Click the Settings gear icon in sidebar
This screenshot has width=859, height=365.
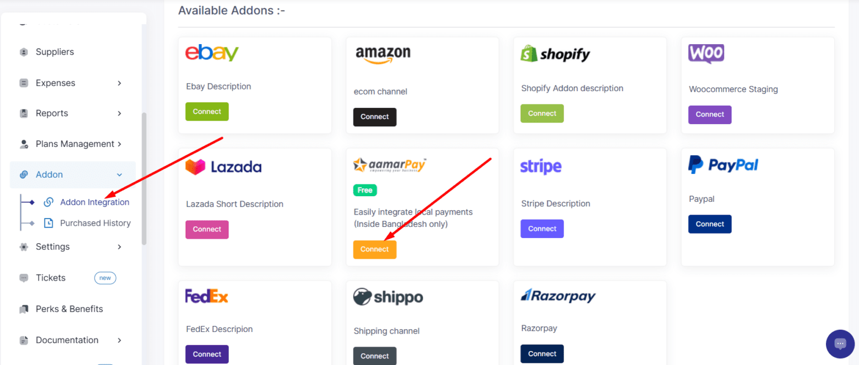pyautogui.click(x=23, y=247)
